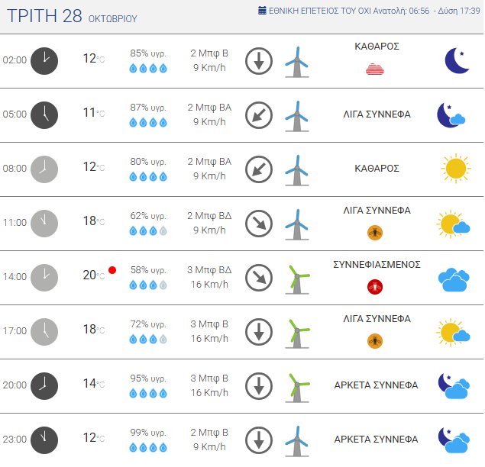485x467 pixels.
Task: Click the red fog icon at 02:00
Action: [374, 69]
